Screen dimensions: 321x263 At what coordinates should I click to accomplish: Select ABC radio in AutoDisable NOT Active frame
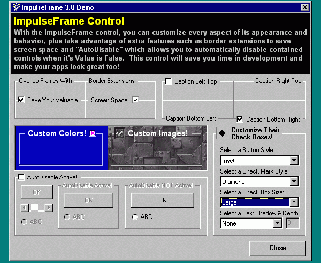point(135,217)
